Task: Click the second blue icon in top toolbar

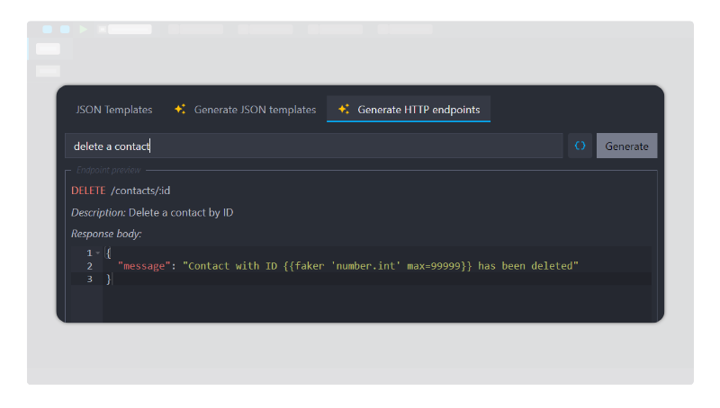Action: [65, 29]
